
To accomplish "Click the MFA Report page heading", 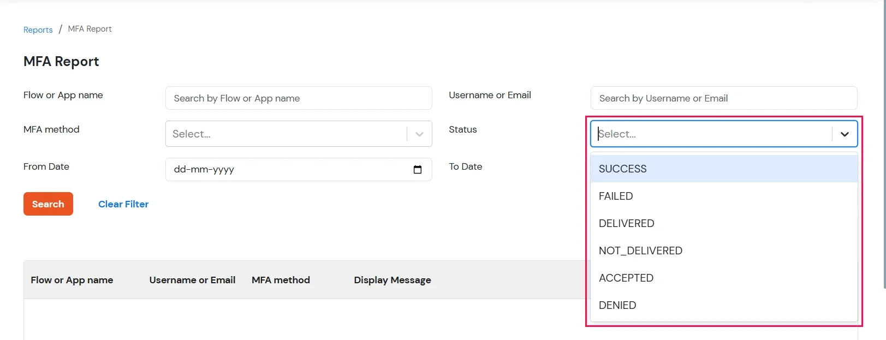I will pyautogui.click(x=61, y=62).
